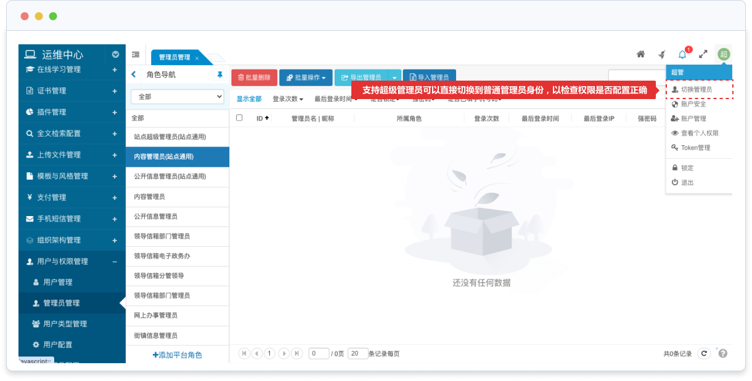752x381 pixels.
Task: Click the fullscreen expand arrows icon
Action: [x=703, y=54]
